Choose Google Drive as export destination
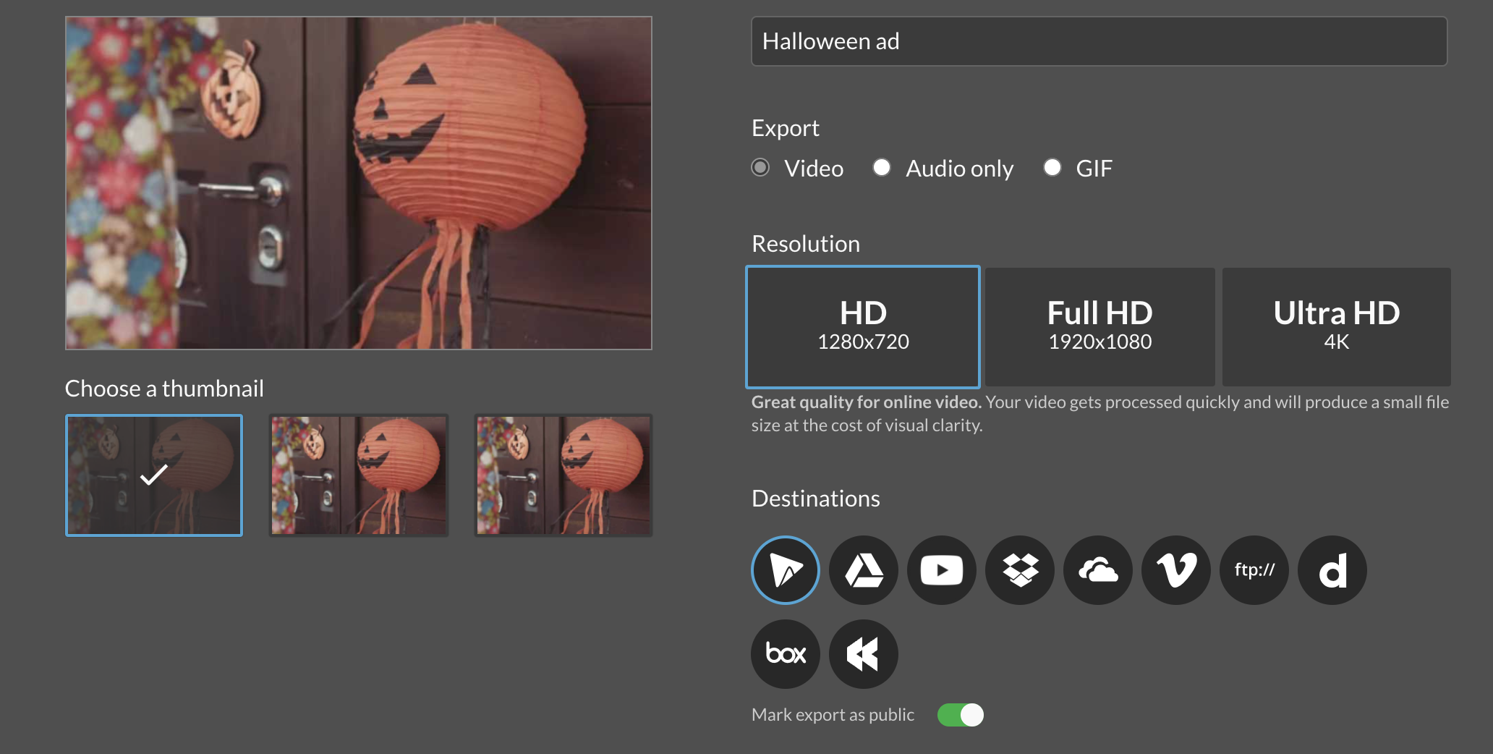The height and width of the screenshot is (754, 1493). [x=864, y=570]
